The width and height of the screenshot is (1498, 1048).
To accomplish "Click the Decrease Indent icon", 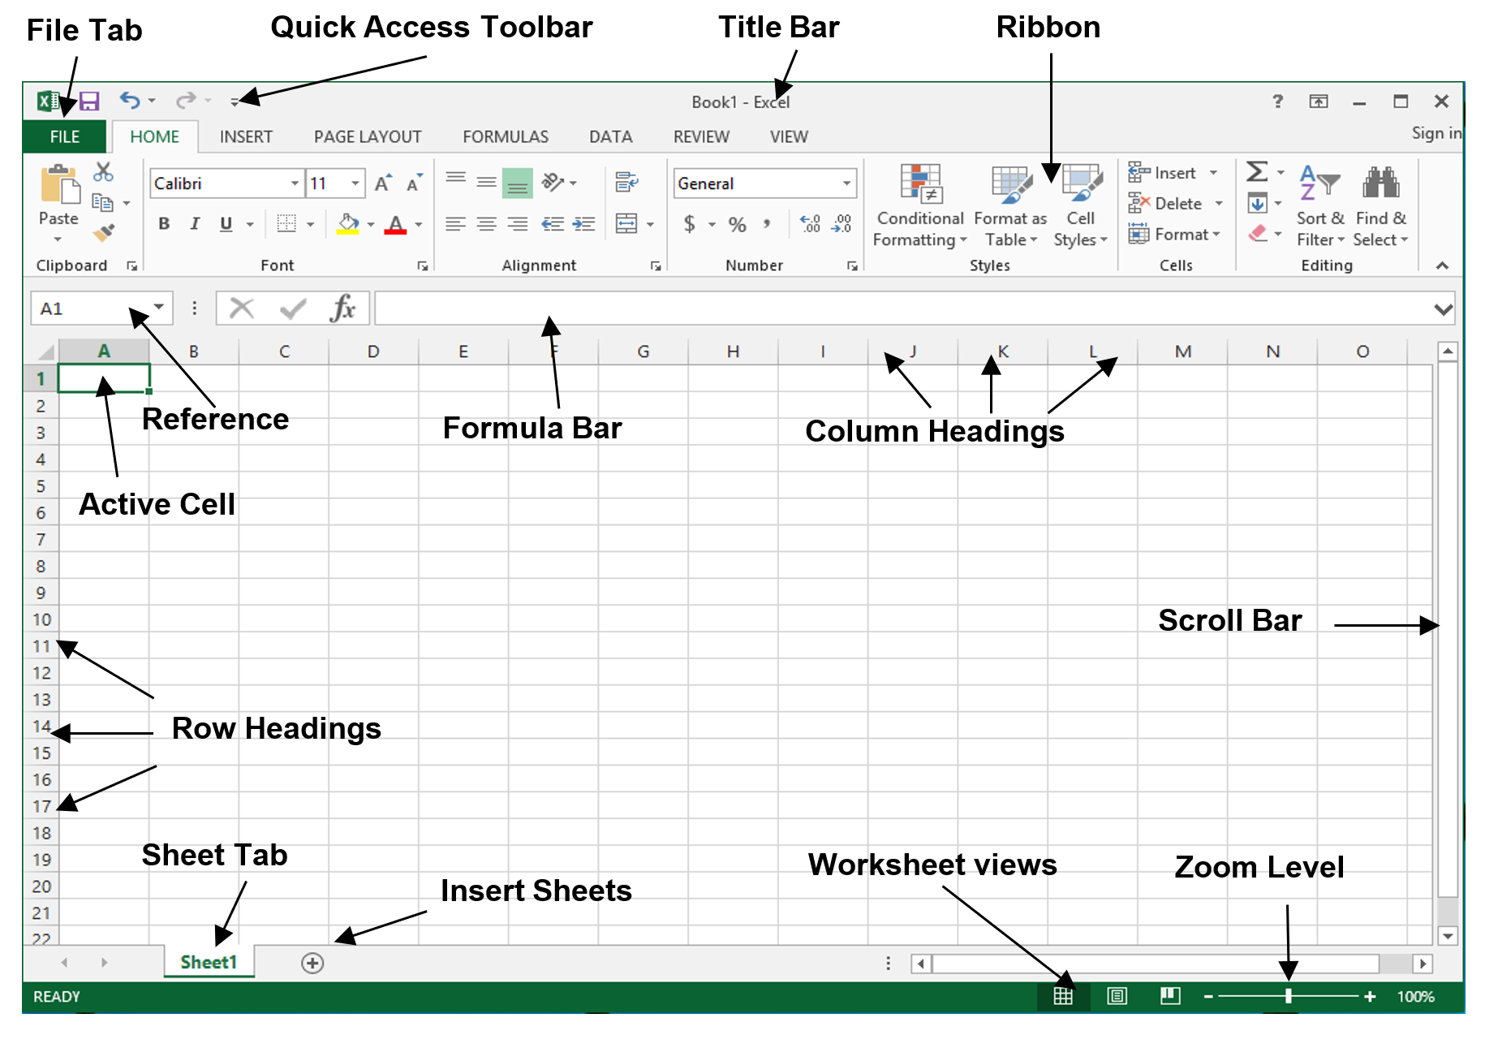I will (x=553, y=224).
